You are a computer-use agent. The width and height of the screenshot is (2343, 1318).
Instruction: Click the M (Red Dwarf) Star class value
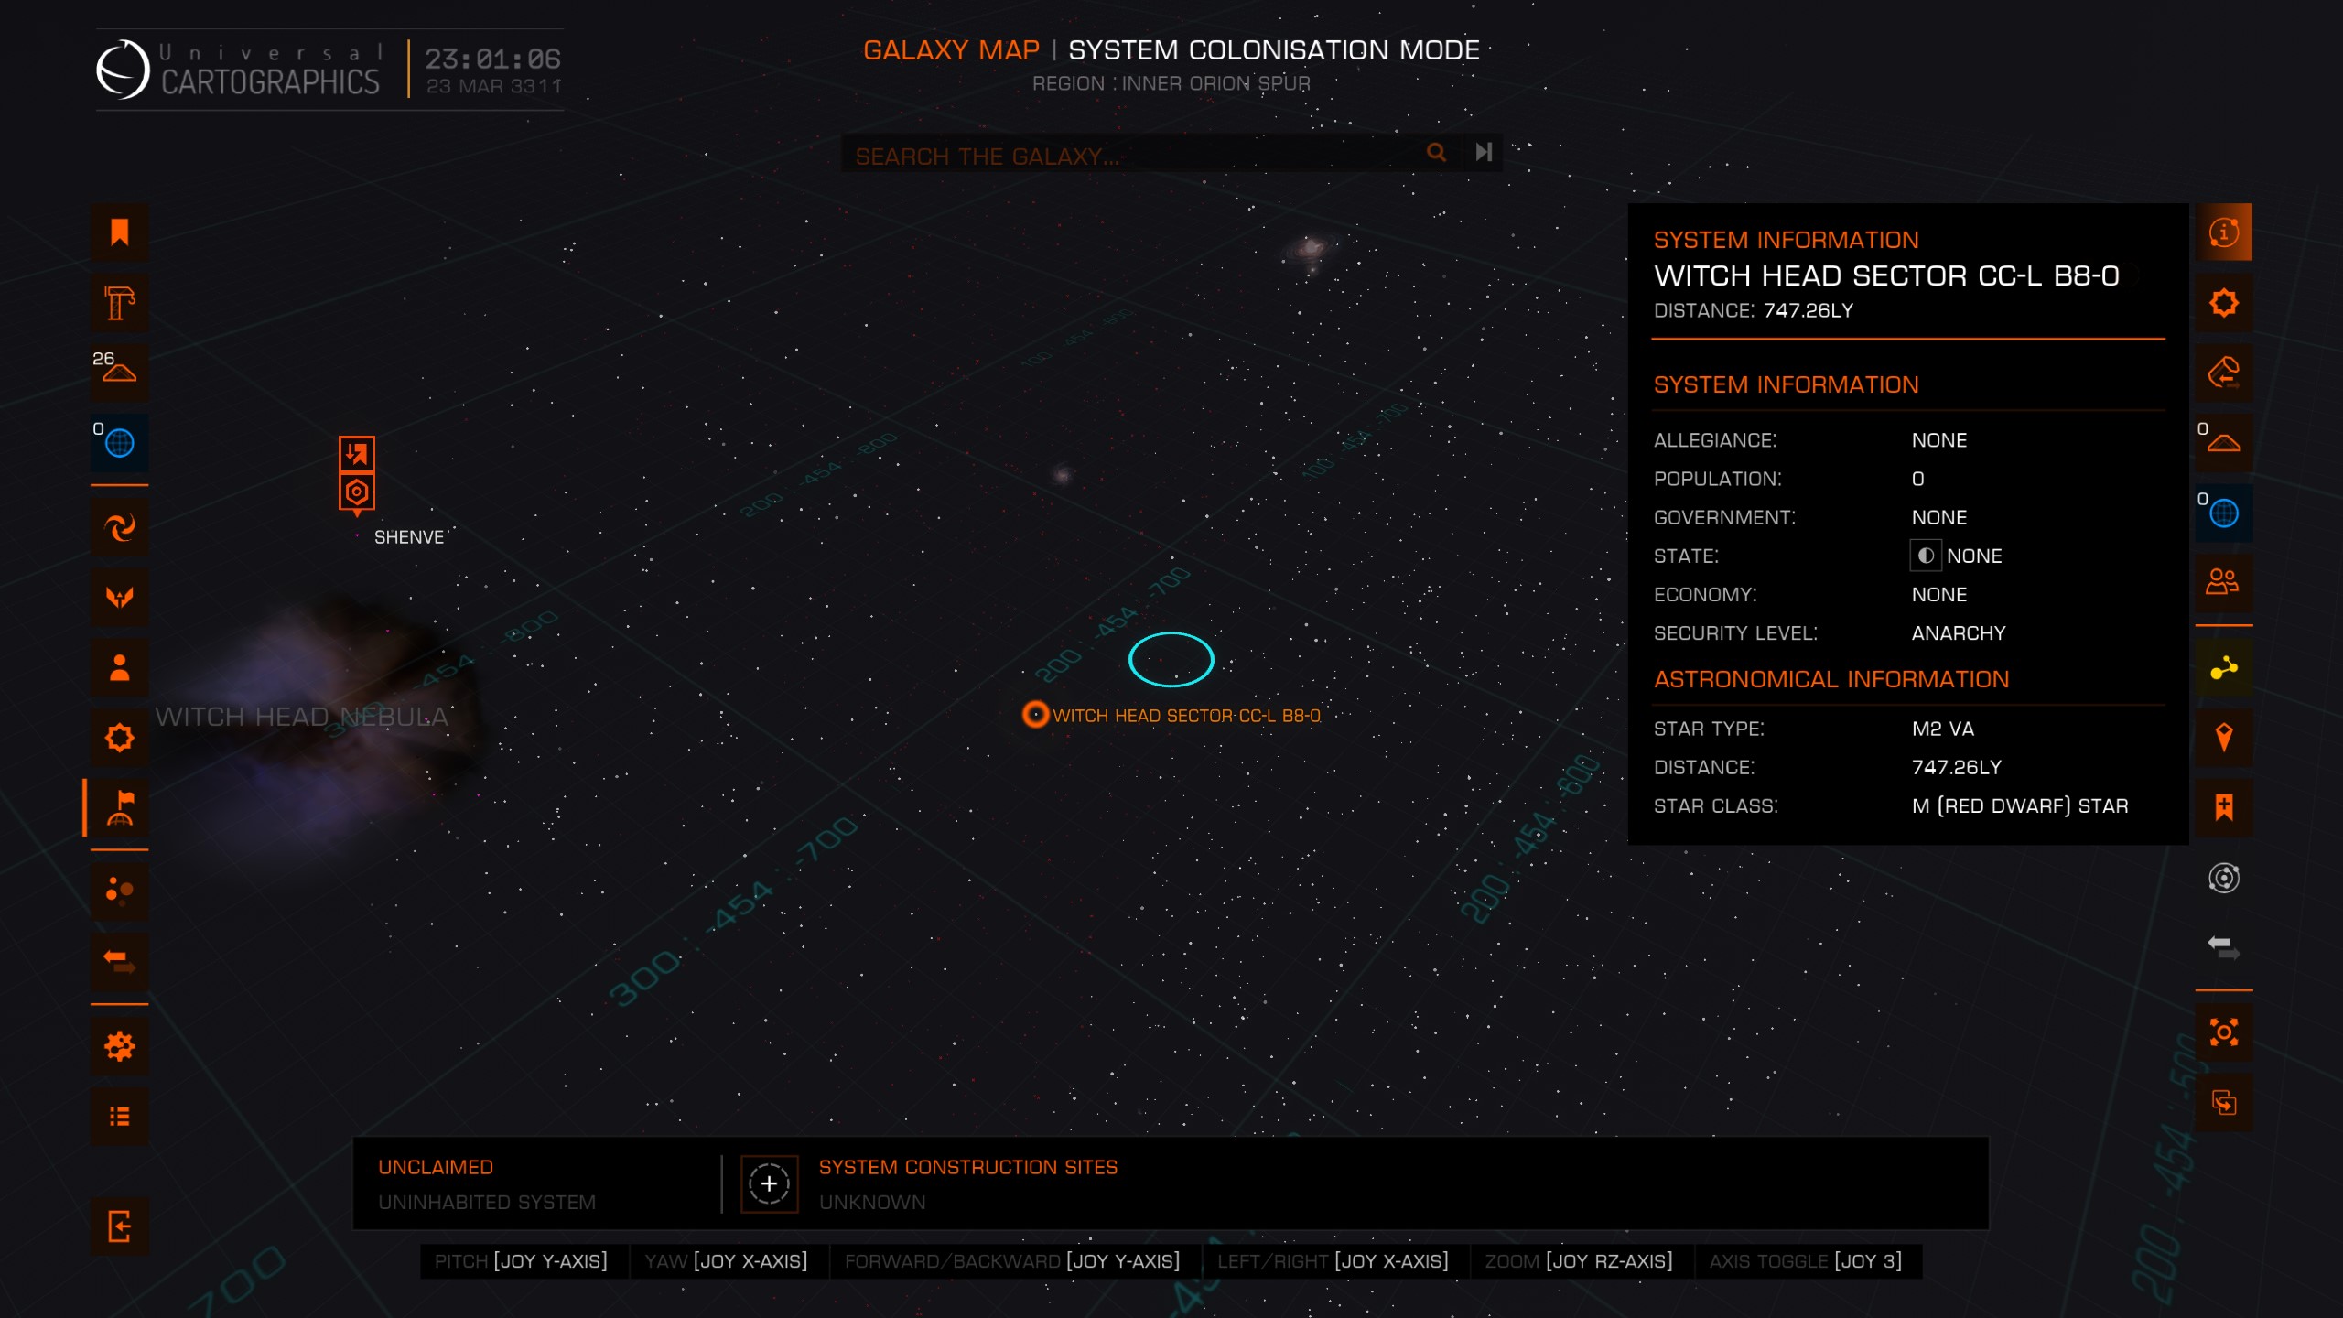[2020, 806]
